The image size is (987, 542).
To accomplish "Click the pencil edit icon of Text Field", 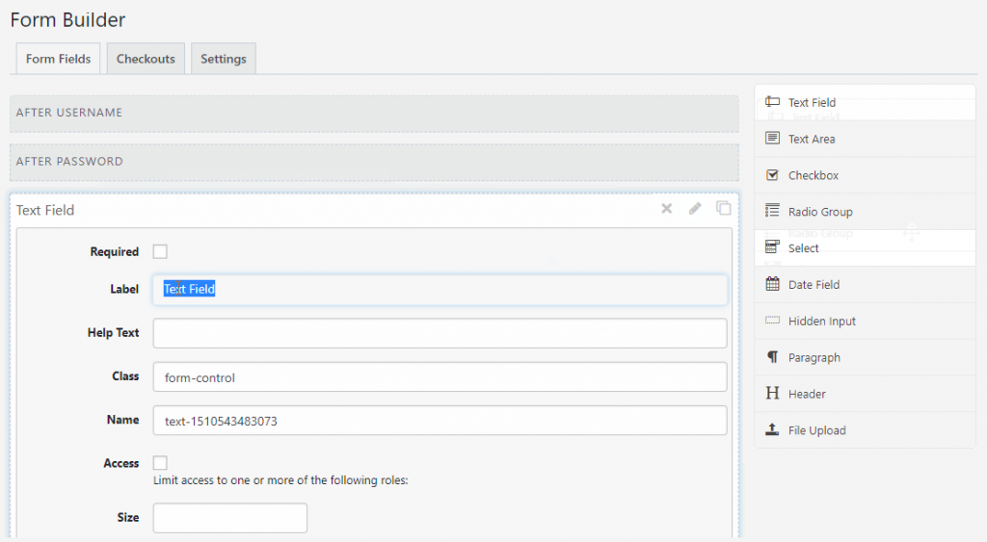I will click(695, 209).
